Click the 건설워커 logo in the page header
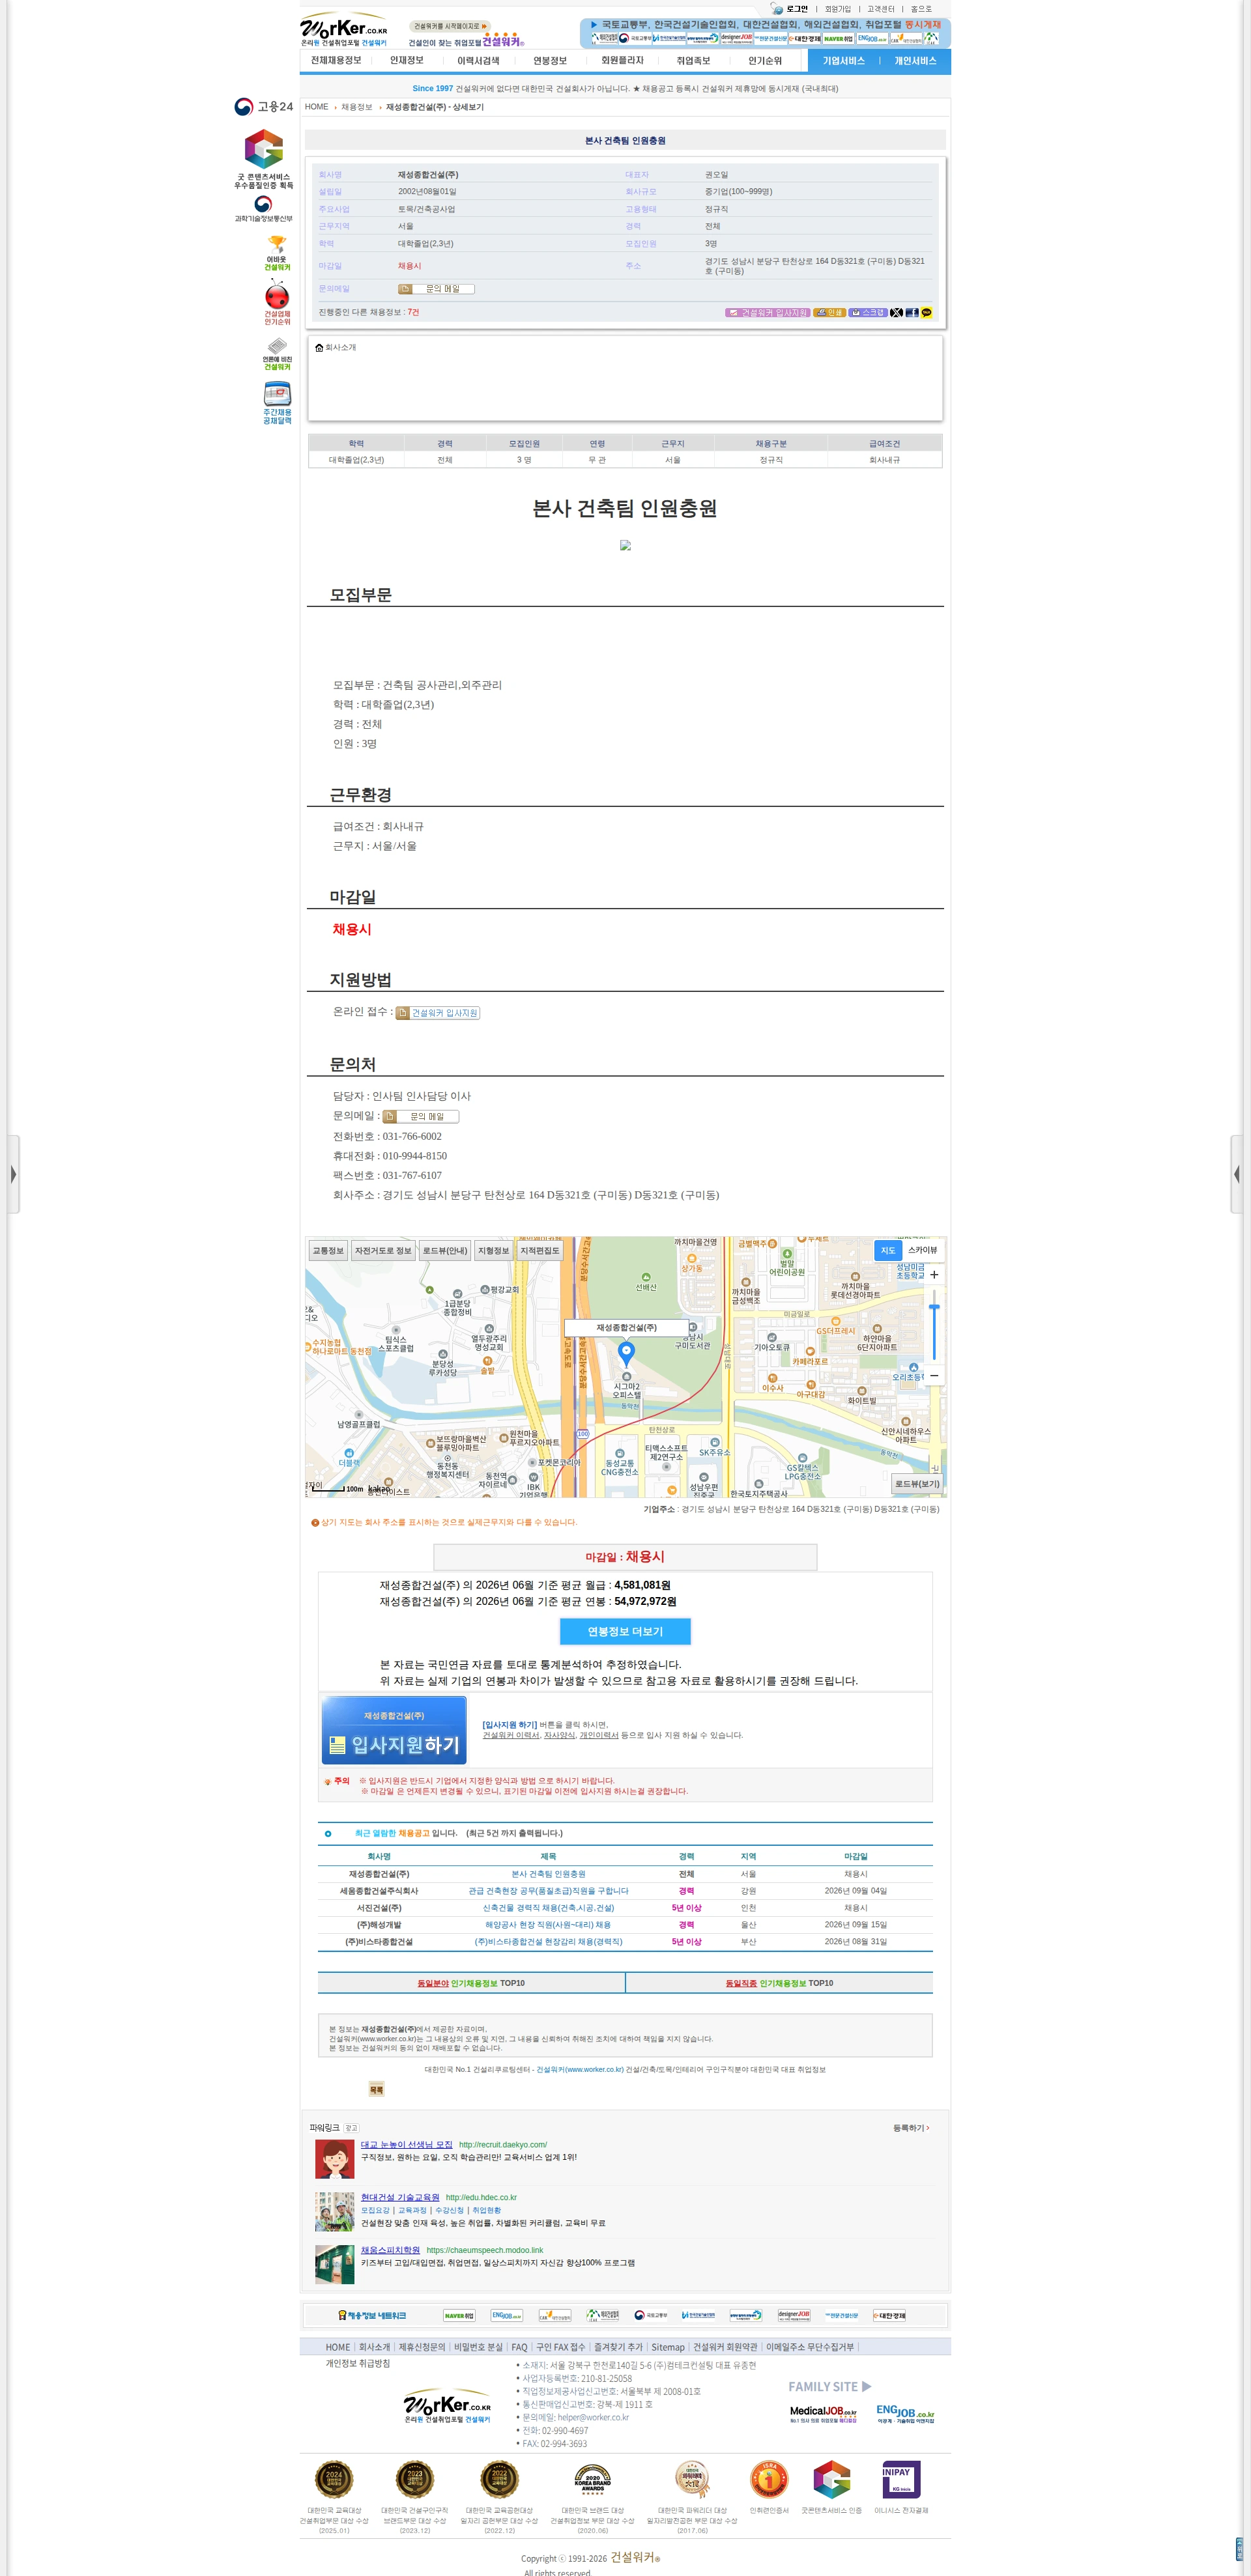Viewport: 1251px width, 2576px height. (344, 30)
